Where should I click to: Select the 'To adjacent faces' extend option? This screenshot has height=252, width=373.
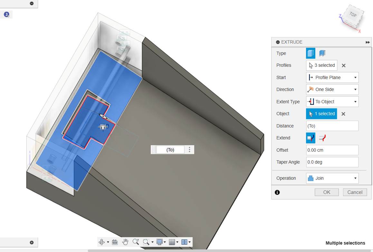click(x=322, y=138)
